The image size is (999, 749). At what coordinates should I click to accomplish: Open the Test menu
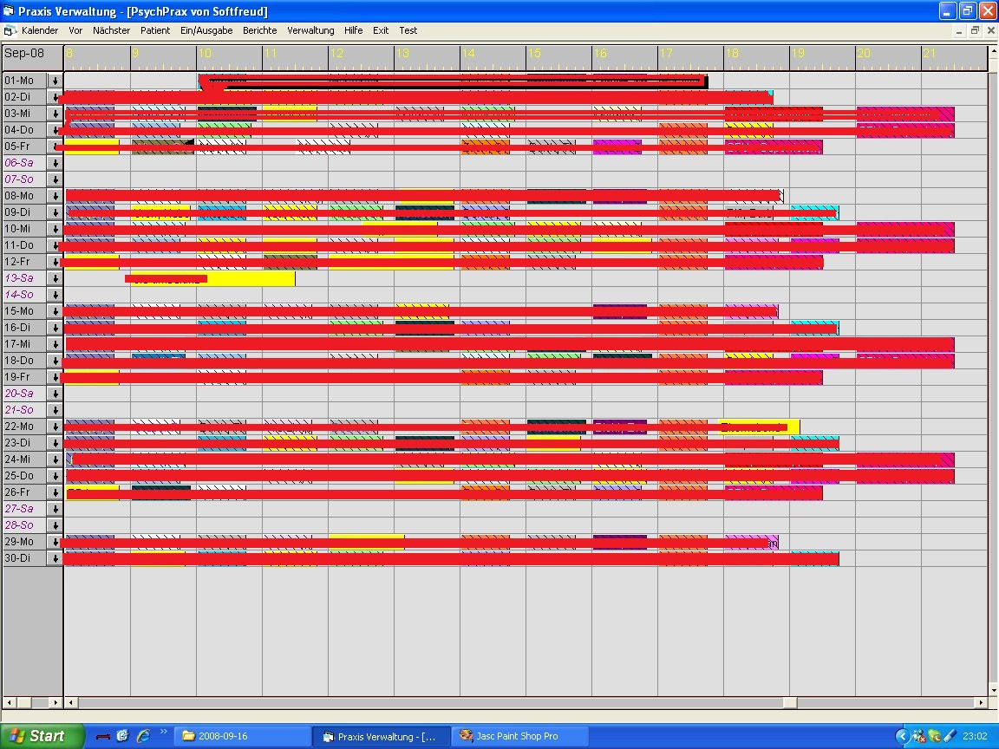click(408, 30)
